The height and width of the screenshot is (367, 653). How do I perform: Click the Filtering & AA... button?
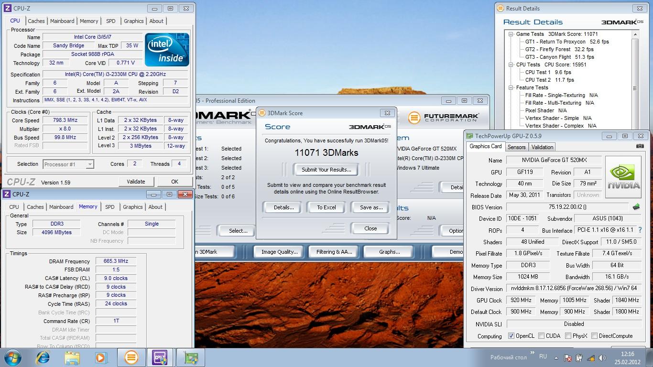[x=334, y=252]
